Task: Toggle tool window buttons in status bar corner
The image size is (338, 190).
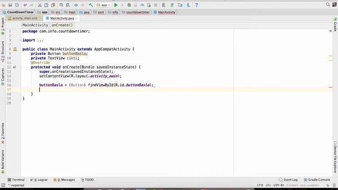Action: [3, 185]
